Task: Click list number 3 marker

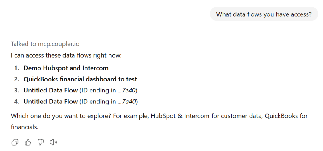Action: (x=16, y=91)
